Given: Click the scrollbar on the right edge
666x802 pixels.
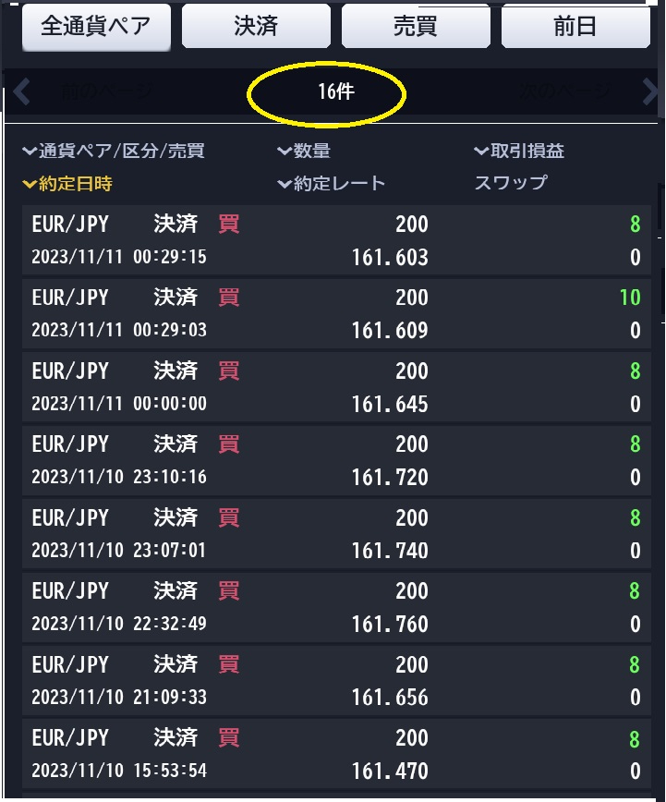Looking at the screenshot, I should click(x=660, y=277).
